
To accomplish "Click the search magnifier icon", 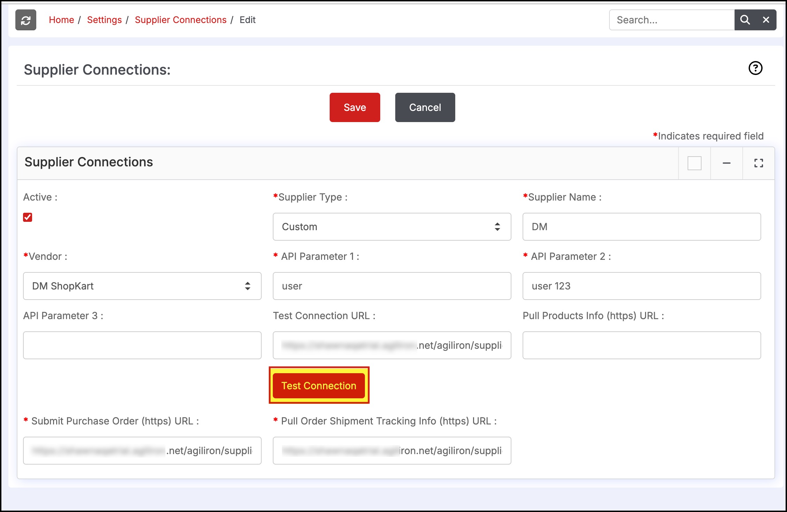I will point(745,20).
